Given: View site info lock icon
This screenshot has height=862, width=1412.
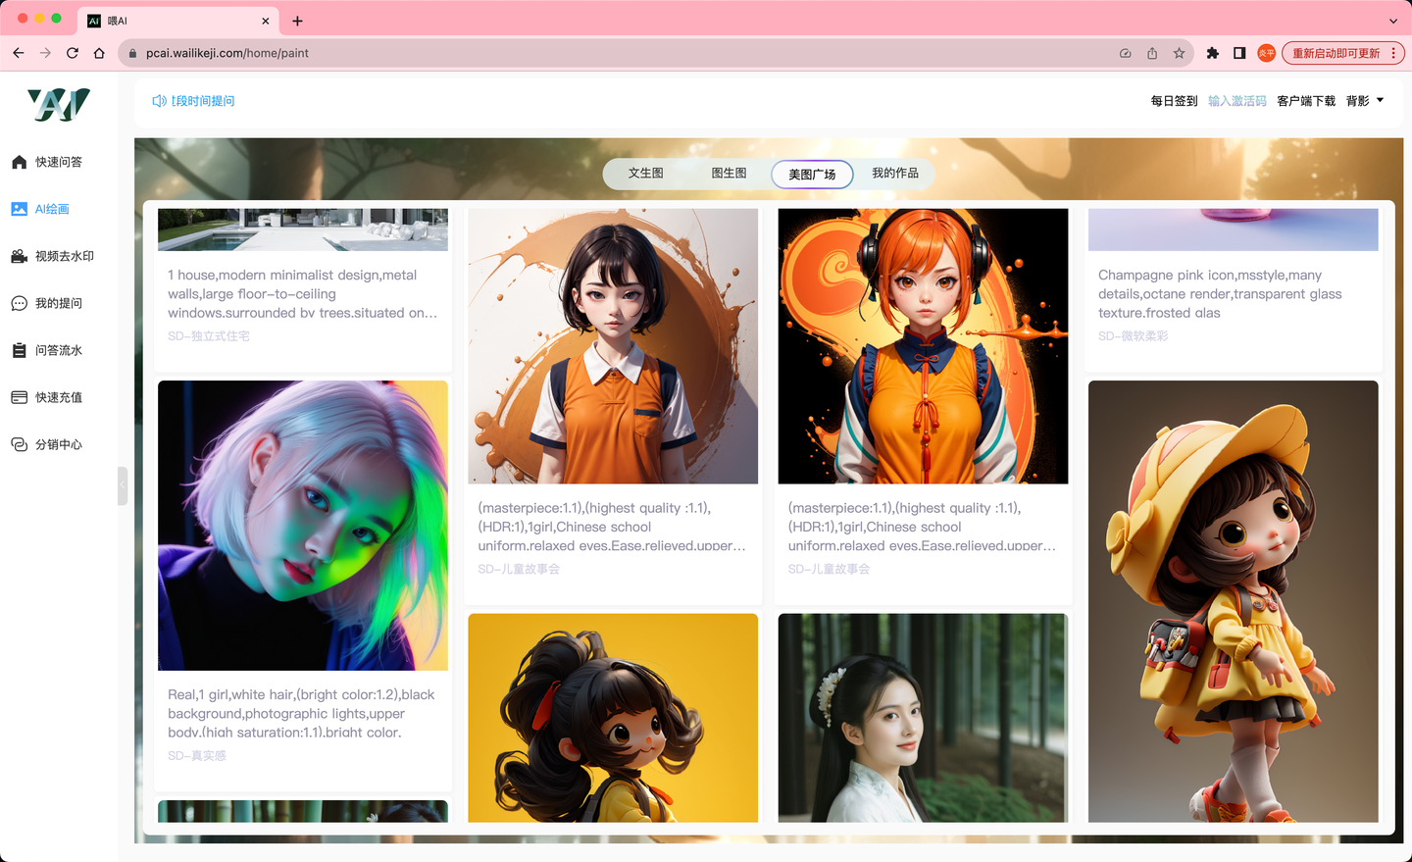Looking at the screenshot, I should (132, 53).
